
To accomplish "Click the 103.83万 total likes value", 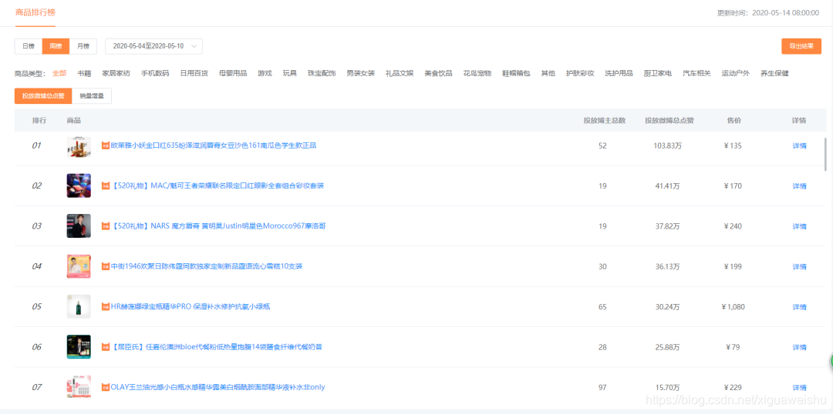I will pos(668,145).
